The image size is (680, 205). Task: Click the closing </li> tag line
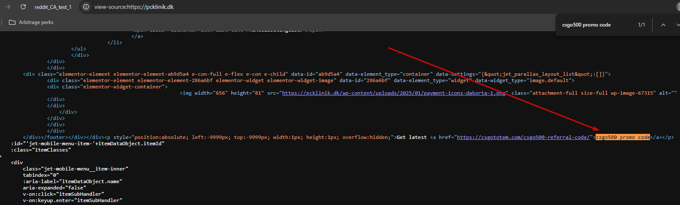tap(115, 43)
